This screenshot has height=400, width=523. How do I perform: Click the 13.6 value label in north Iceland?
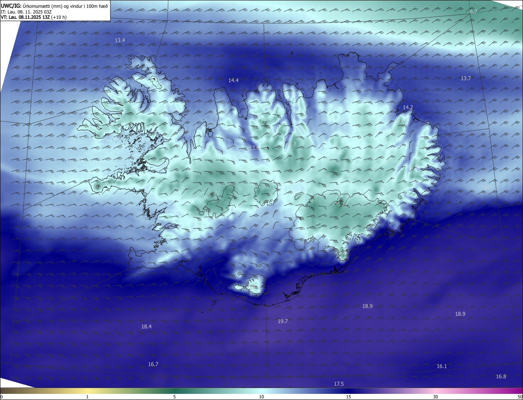(254, 148)
